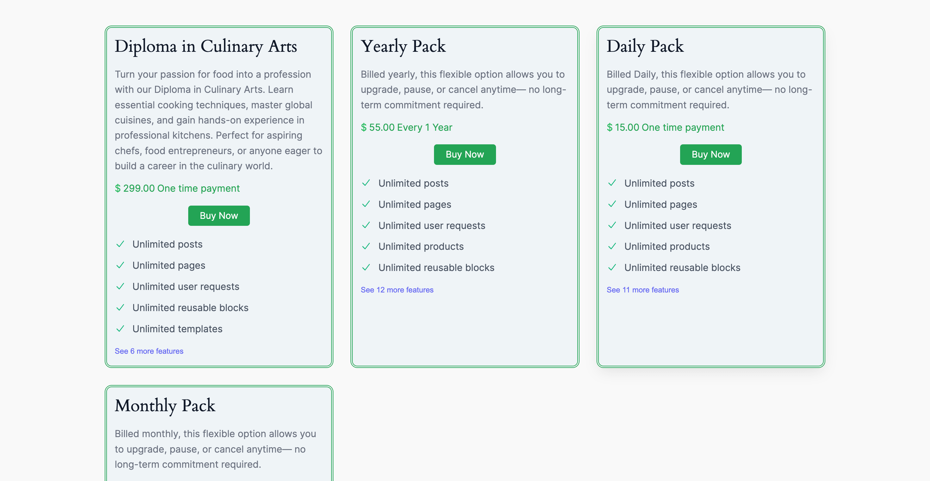Select the Yearly Pack title
930x481 pixels.
tap(404, 46)
